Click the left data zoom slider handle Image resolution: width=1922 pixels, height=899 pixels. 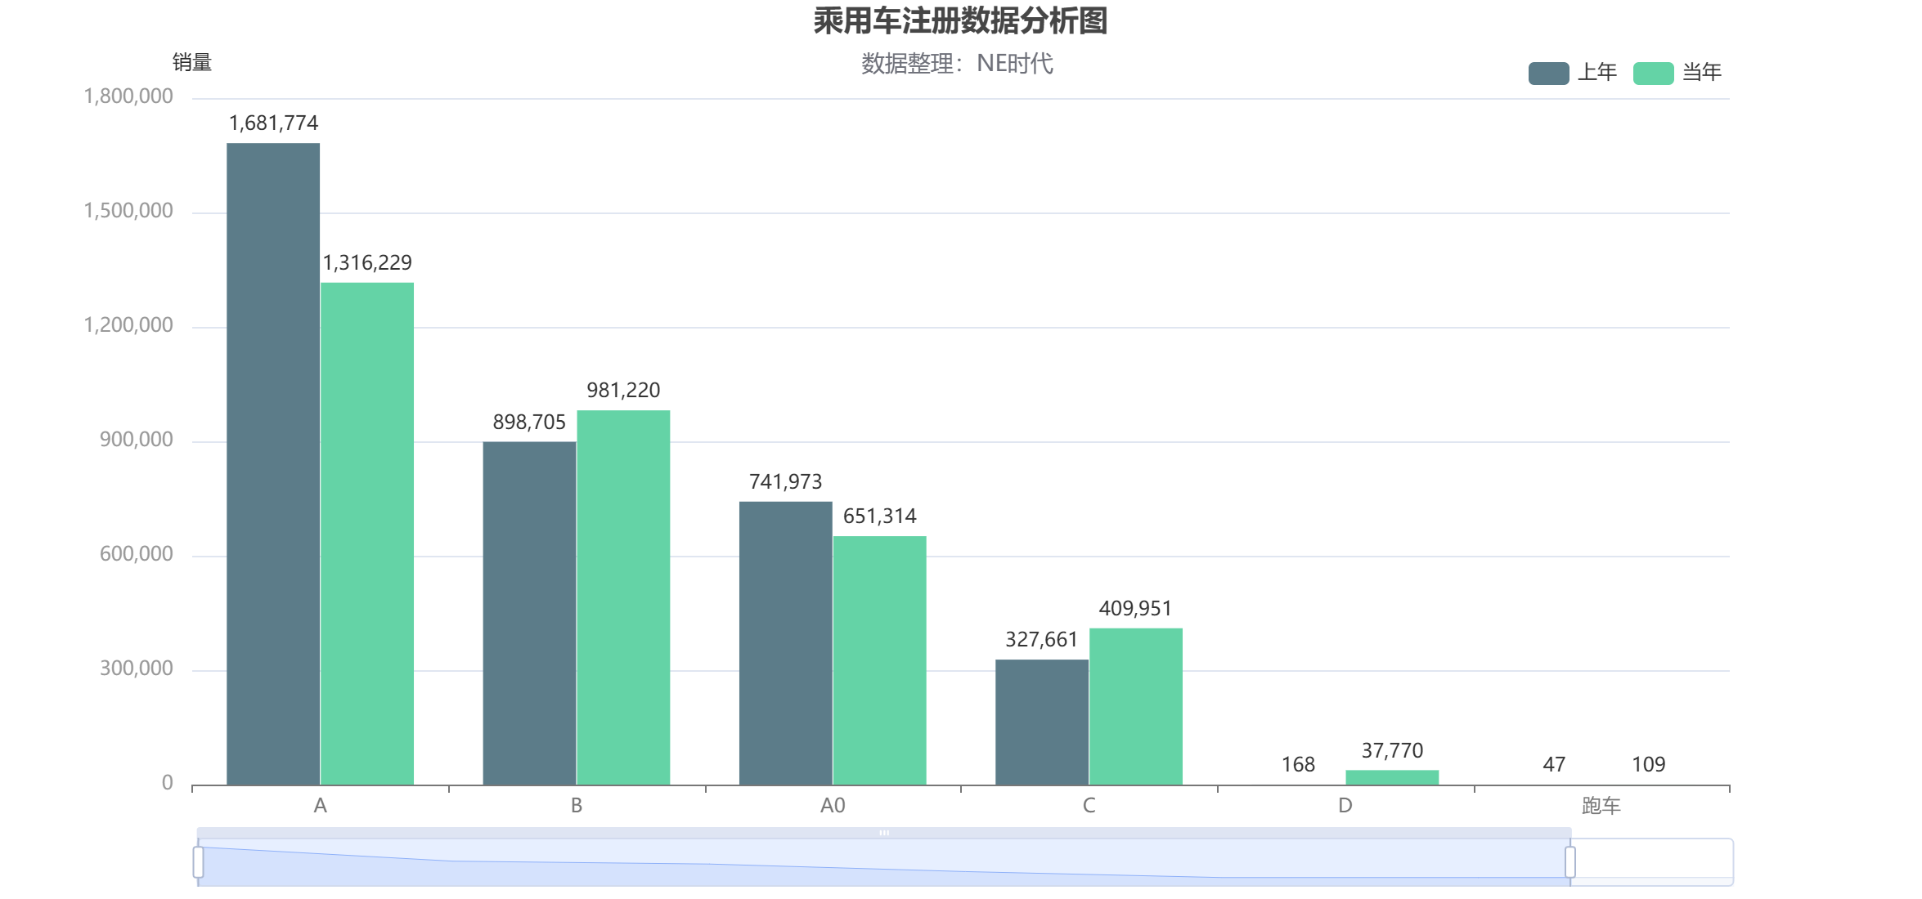click(199, 862)
